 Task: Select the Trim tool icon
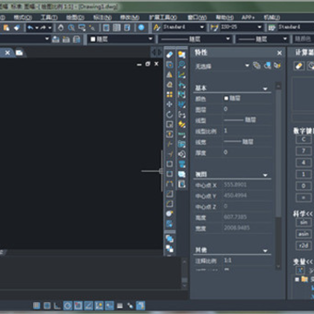tap(169, 144)
